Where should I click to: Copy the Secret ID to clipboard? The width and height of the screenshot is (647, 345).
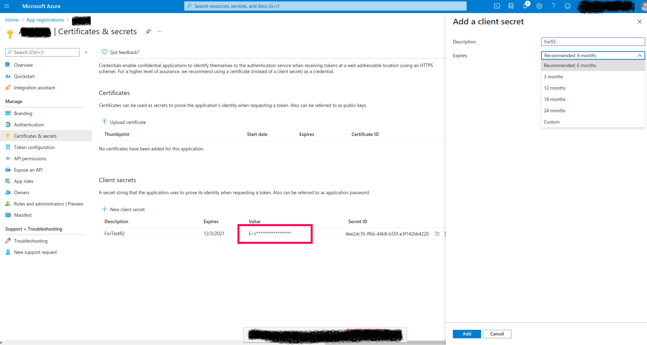pos(437,234)
